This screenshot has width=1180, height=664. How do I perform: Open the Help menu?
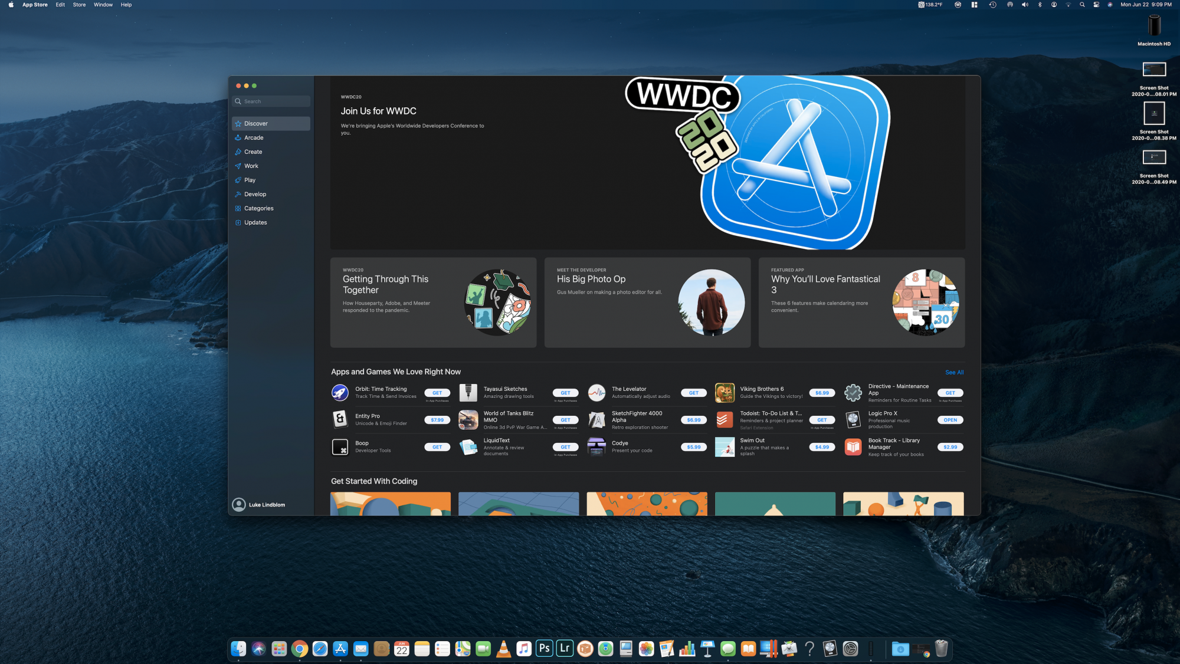[126, 5]
